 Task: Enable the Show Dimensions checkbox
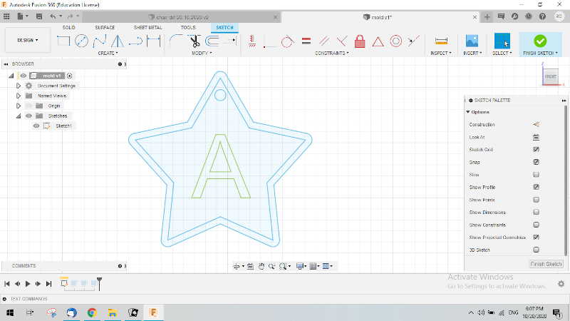coord(536,212)
